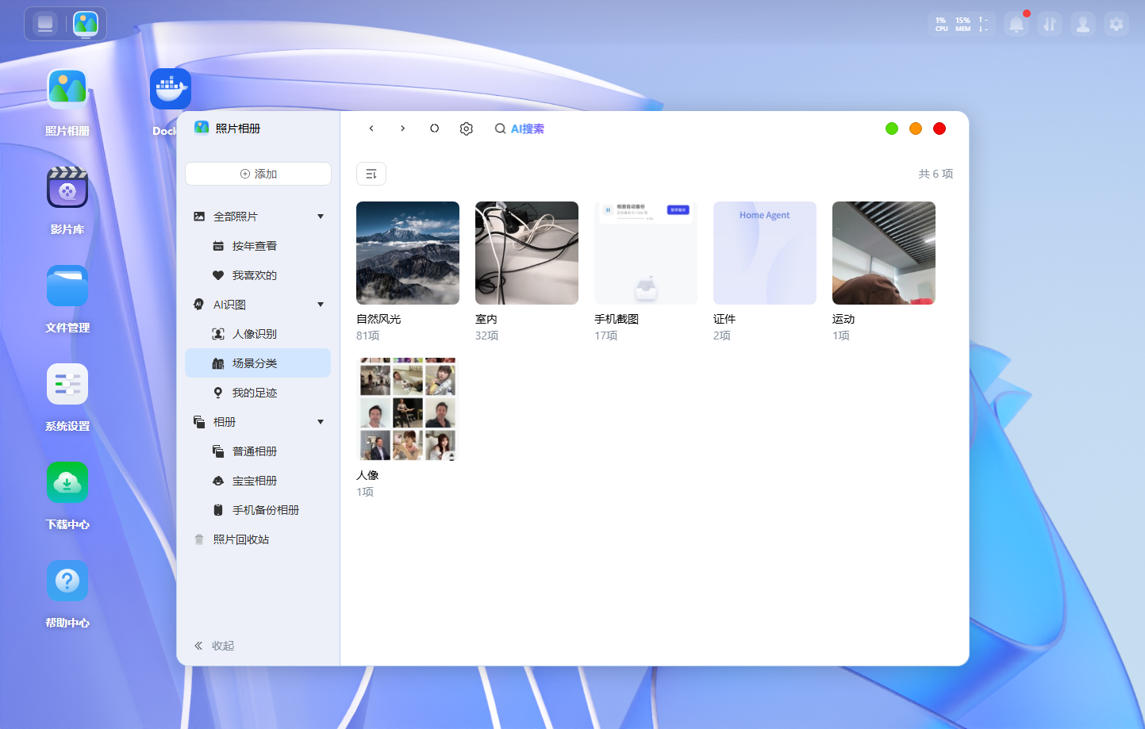Click the 证件 category label
This screenshot has width=1145, height=729.
click(724, 319)
